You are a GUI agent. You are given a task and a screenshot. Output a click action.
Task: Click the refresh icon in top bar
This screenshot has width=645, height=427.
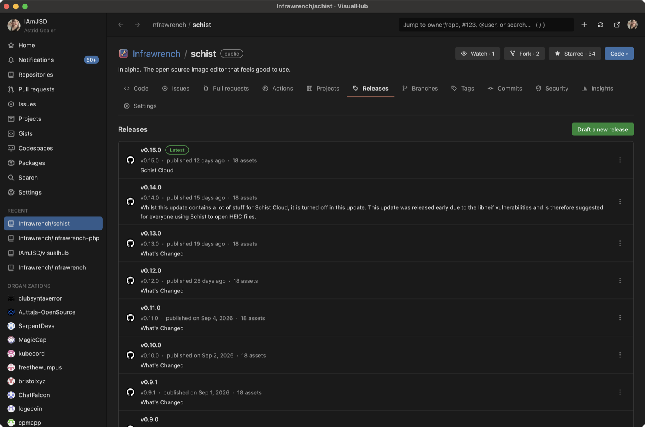click(x=601, y=25)
